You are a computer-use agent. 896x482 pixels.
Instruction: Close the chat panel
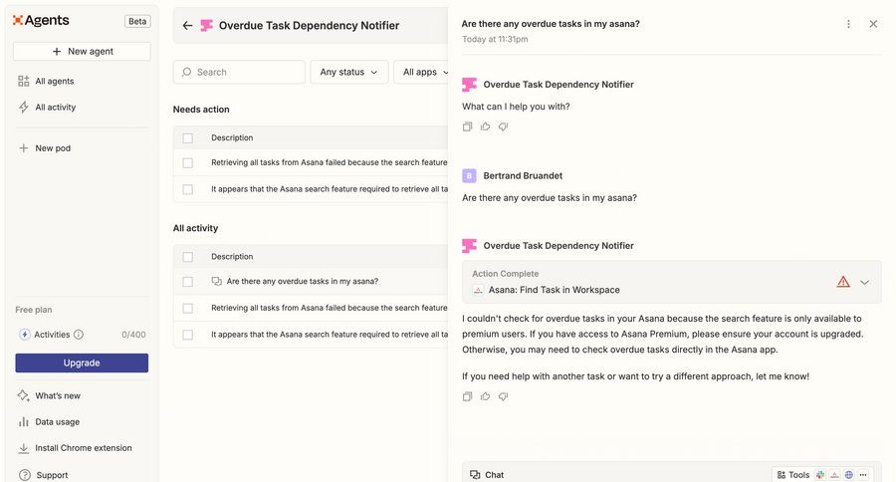point(873,24)
